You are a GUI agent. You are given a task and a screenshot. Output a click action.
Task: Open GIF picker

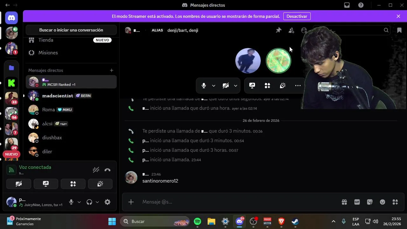click(357, 202)
